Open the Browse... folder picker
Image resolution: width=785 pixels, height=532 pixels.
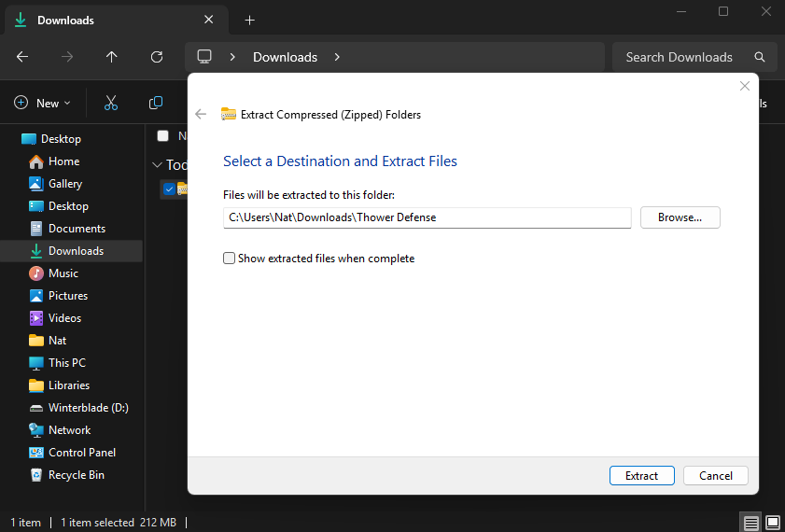[680, 217]
